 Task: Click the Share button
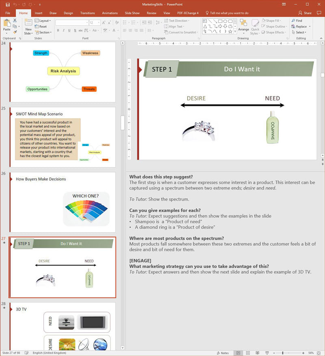305,13
